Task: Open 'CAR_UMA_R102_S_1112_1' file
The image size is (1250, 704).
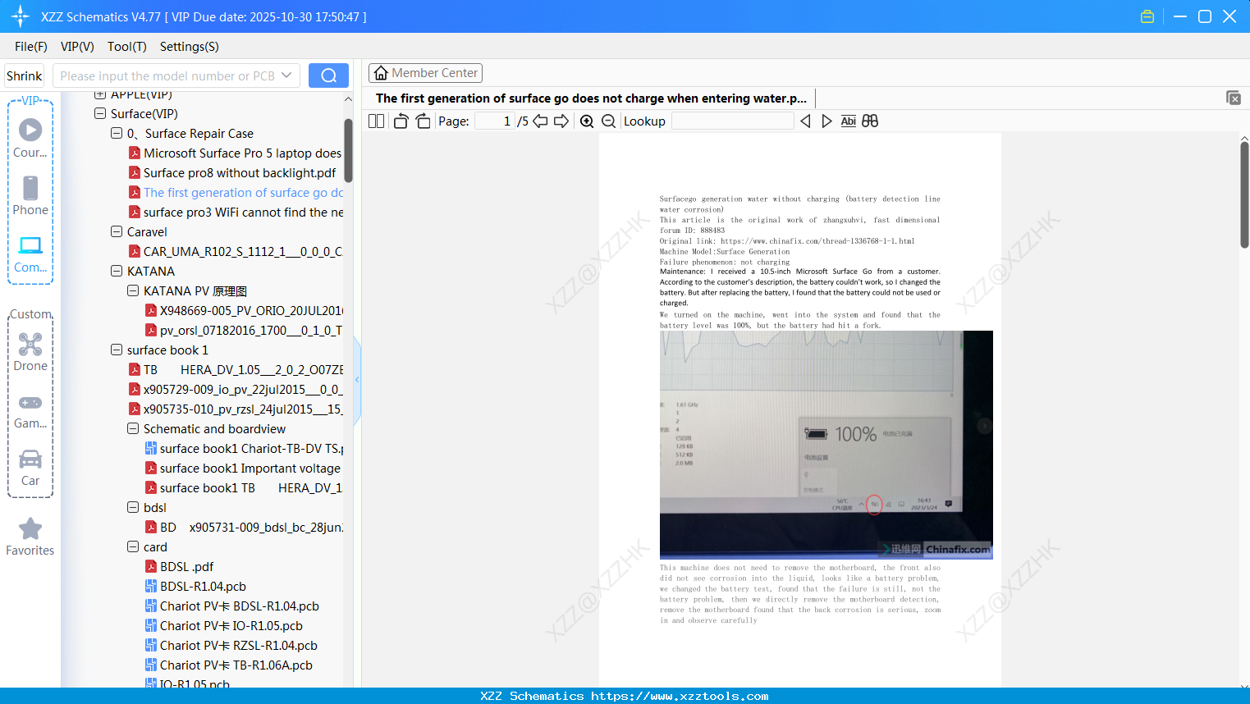Action: (236, 251)
